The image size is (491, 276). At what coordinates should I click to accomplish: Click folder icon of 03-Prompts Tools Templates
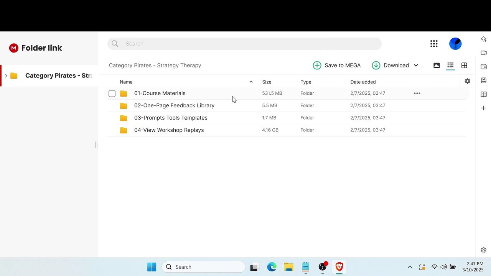tap(124, 118)
